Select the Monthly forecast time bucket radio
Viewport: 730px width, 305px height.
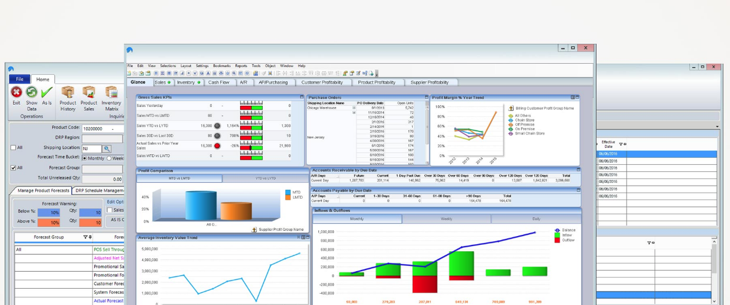[x=85, y=158]
